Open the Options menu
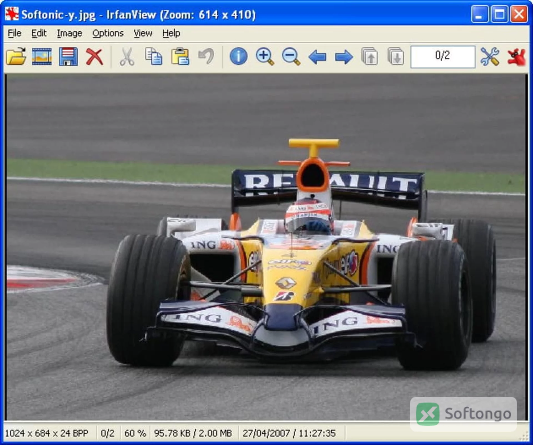533x445 pixels. click(x=108, y=33)
